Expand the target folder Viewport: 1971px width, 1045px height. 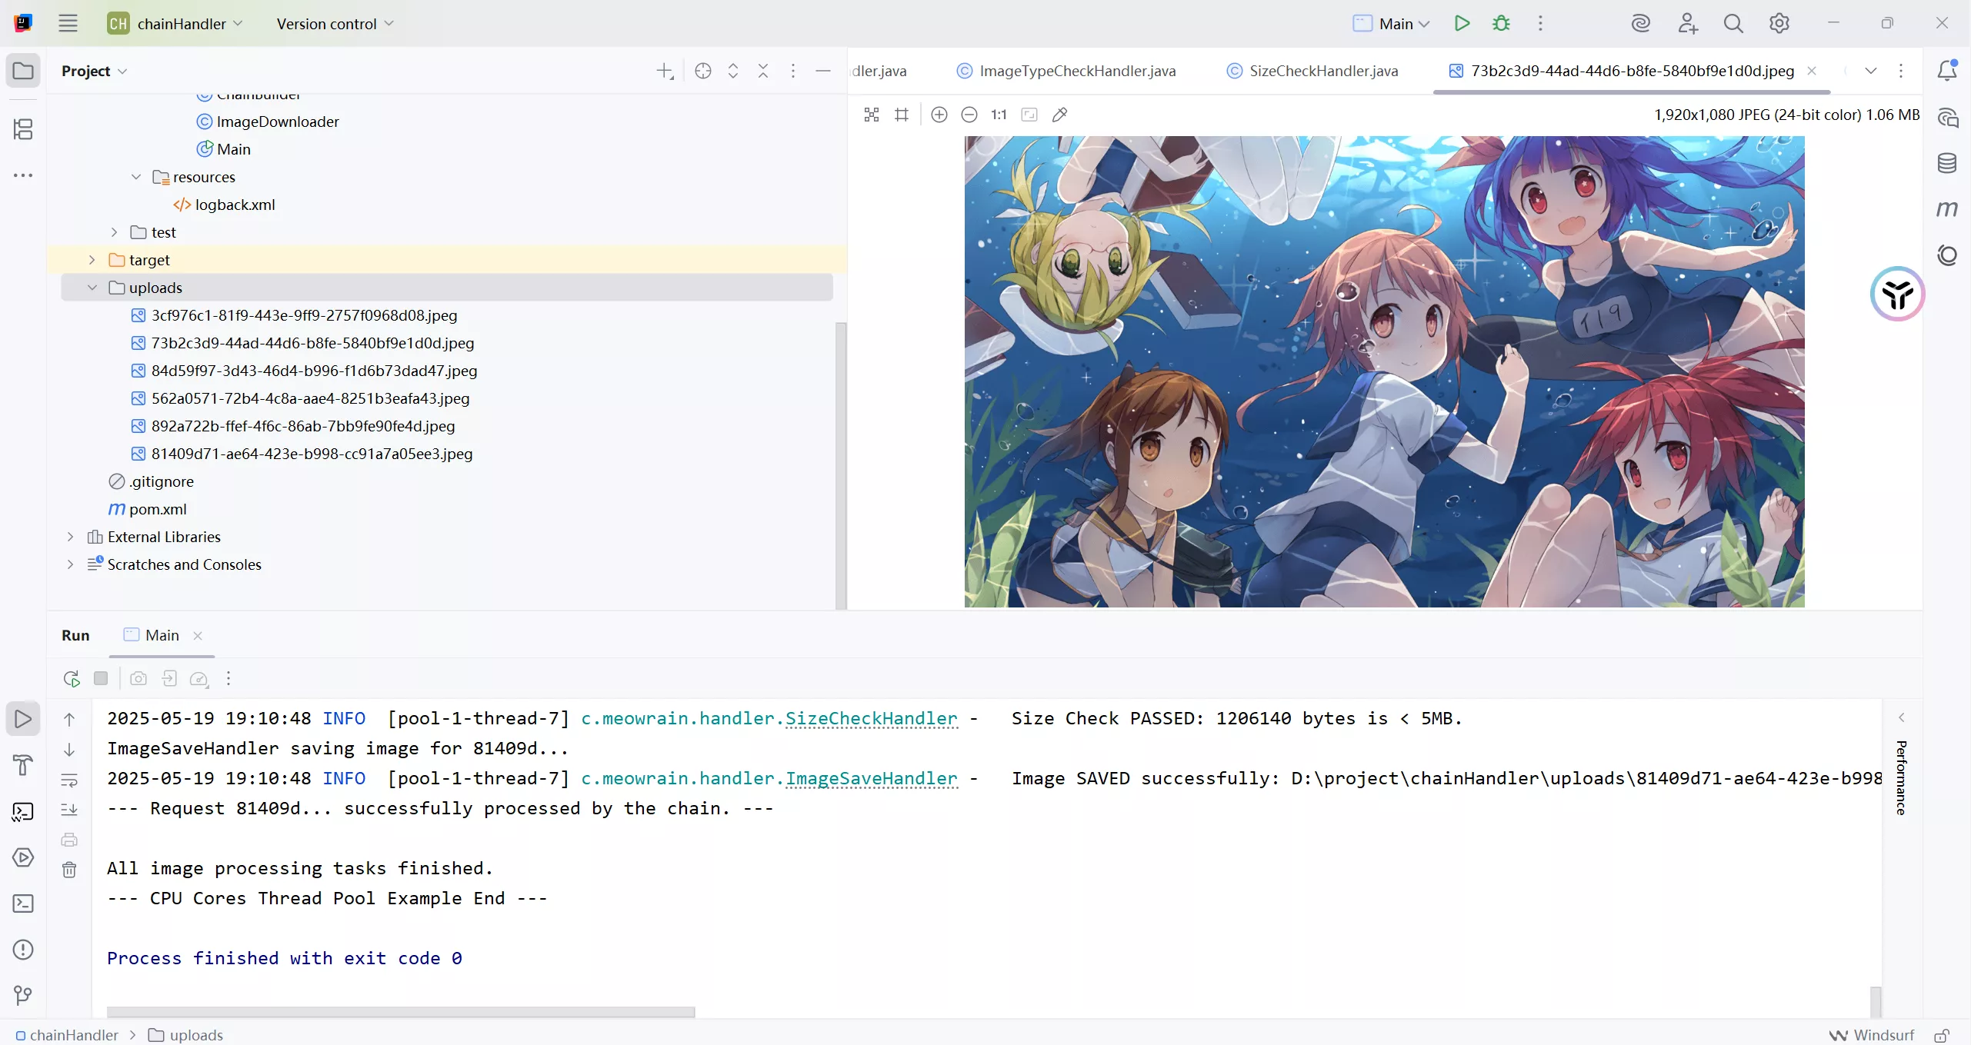click(92, 260)
